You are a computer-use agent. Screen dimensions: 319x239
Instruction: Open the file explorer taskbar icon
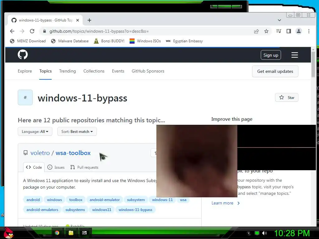tap(71, 233)
